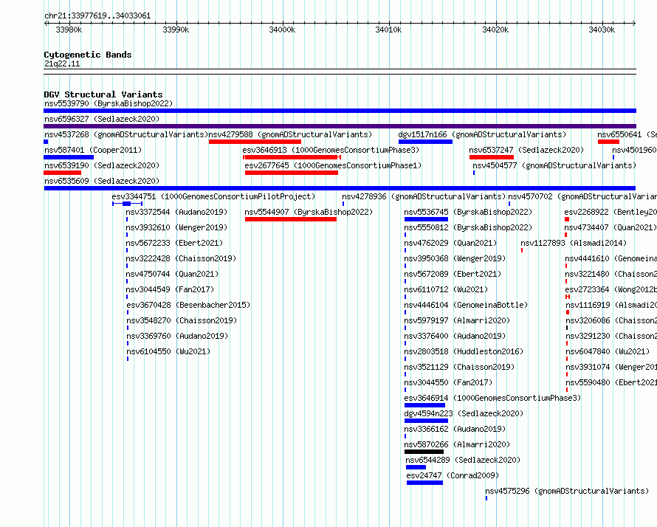
Task: Open esv3646914 1000GenomesConsortiumPhase3 variant
Action: coord(492,398)
